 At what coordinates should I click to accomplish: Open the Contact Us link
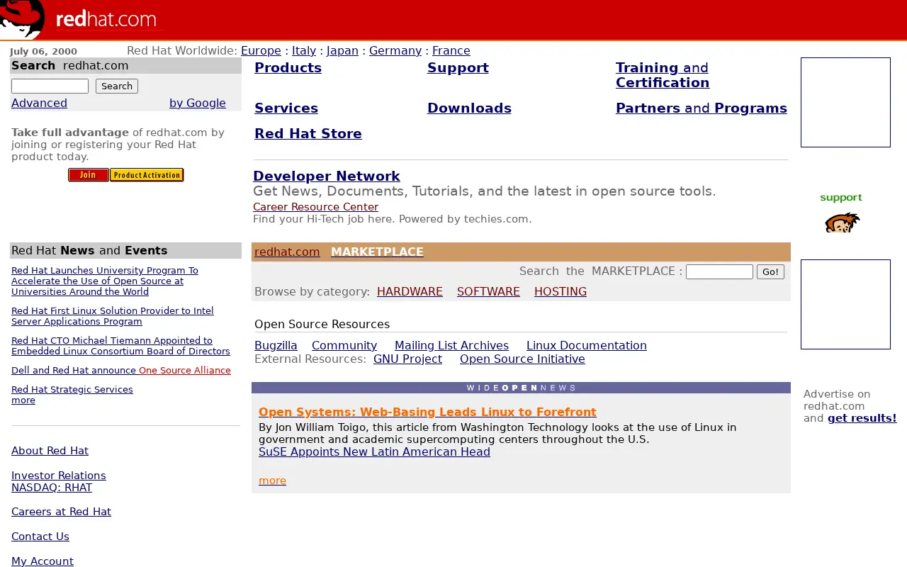point(40,537)
